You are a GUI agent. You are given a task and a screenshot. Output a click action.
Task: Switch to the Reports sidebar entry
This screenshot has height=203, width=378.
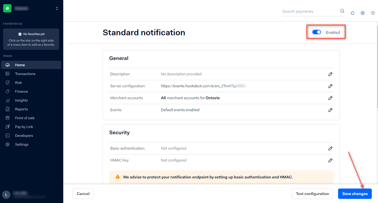tap(21, 109)
